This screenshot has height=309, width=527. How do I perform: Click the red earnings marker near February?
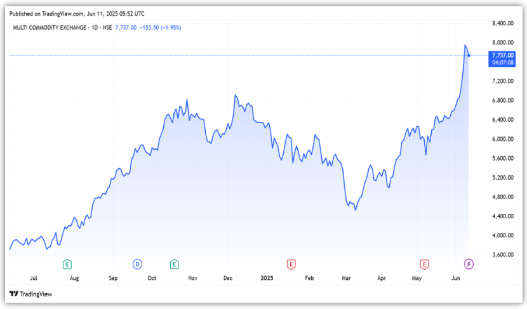pyautogui.click(x=290, y=263)
